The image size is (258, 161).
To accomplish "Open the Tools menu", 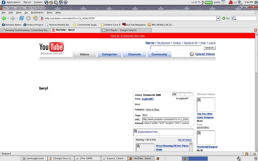I will [49, 13].
